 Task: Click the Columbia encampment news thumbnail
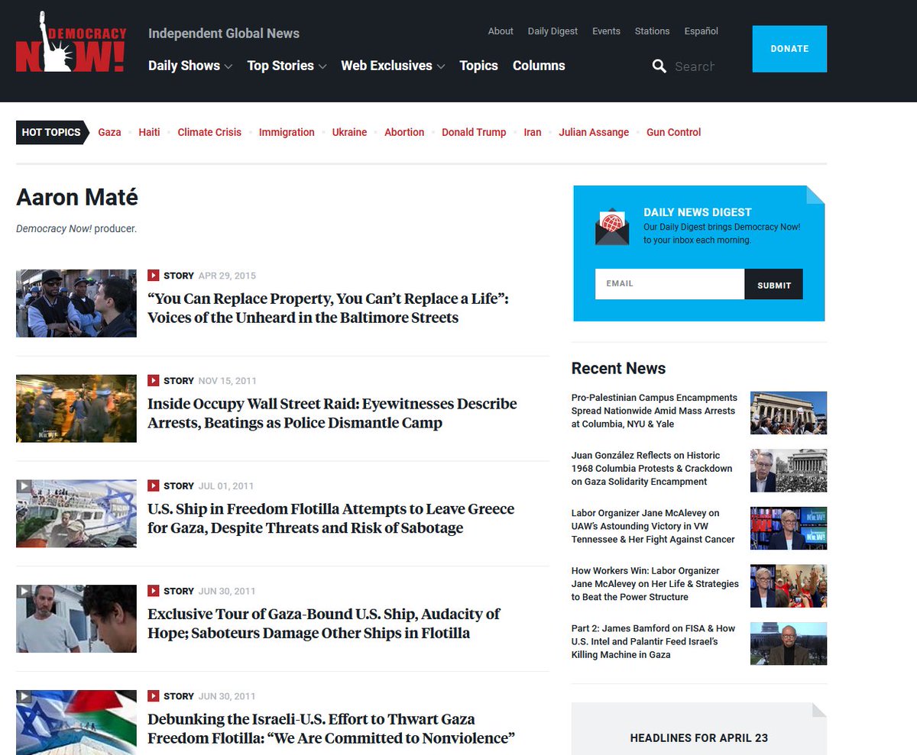click(x=789, y=413)
